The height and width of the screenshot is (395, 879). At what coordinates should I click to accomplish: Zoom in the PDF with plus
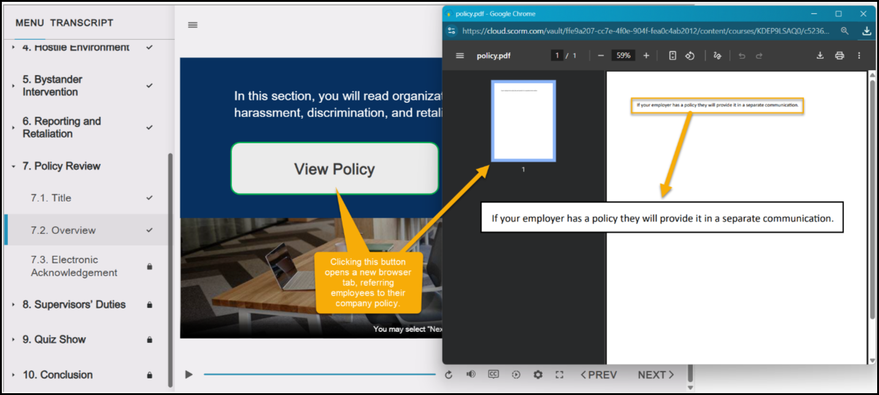click(x=646, y=56)
